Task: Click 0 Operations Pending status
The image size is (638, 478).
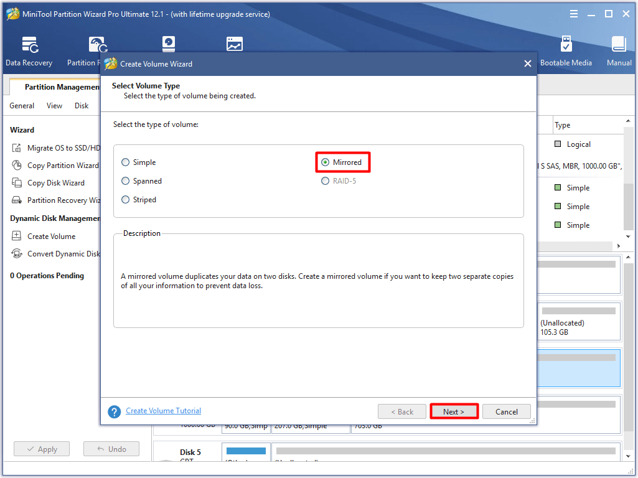Action: 47,276
